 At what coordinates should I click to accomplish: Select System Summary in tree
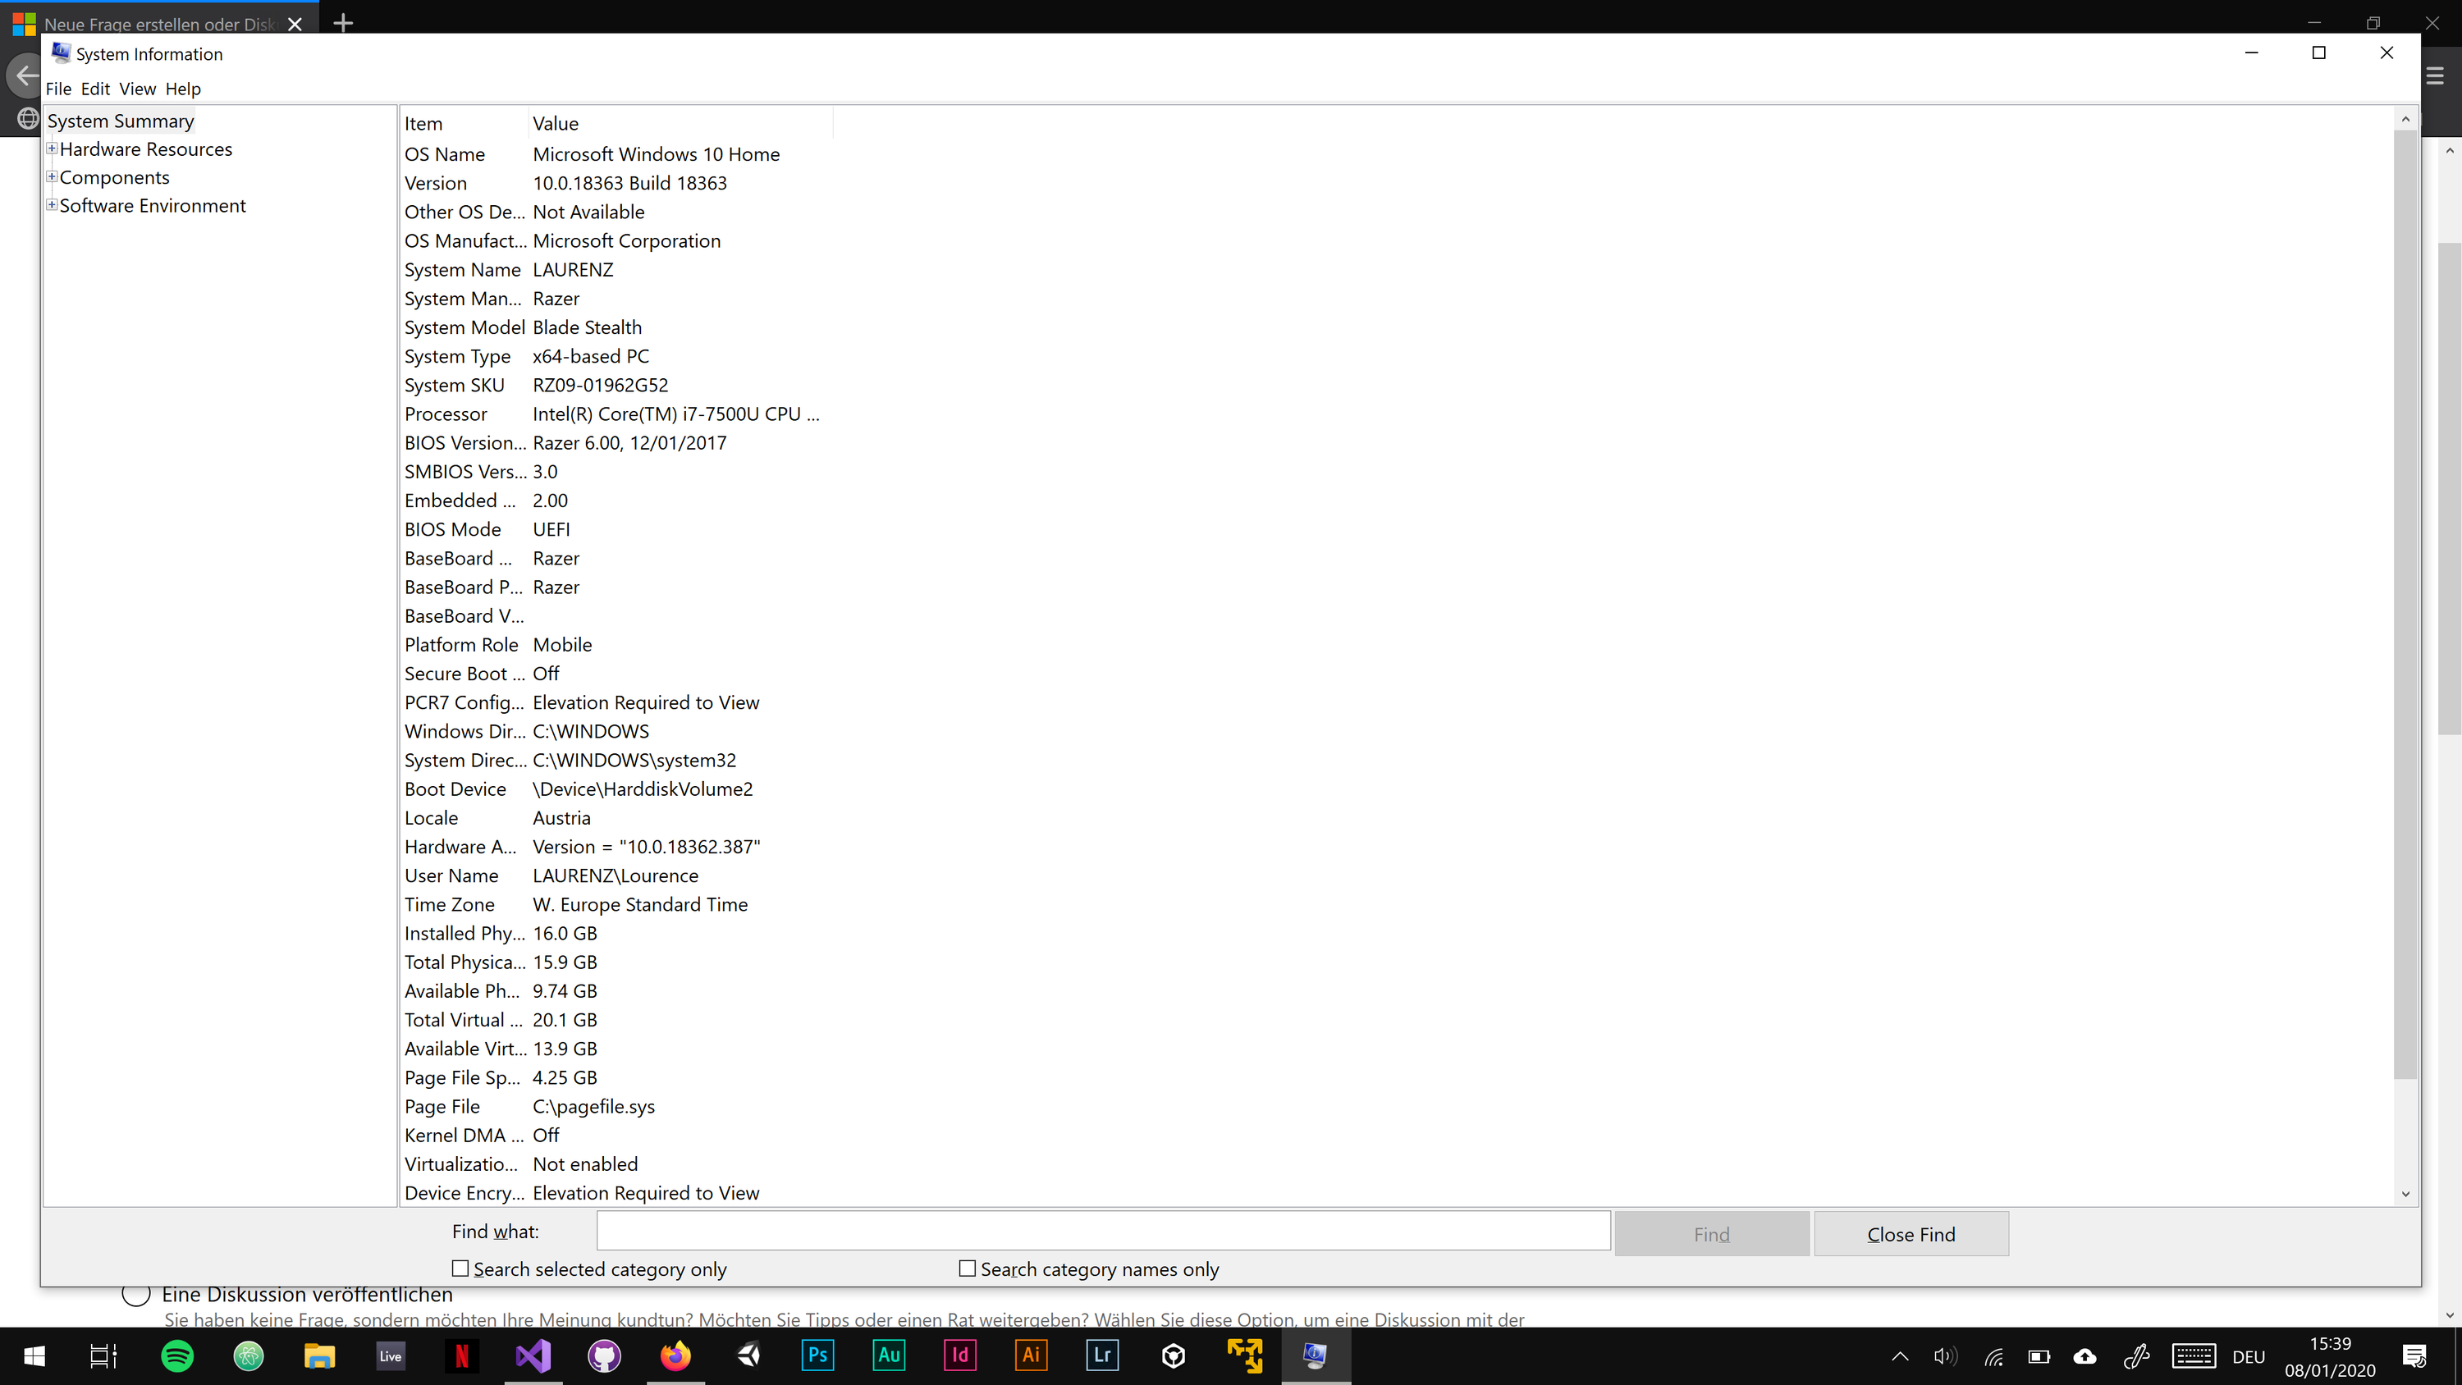[121, 121]
